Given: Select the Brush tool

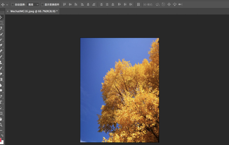Looking at the screenshot, I should [1, 57].
